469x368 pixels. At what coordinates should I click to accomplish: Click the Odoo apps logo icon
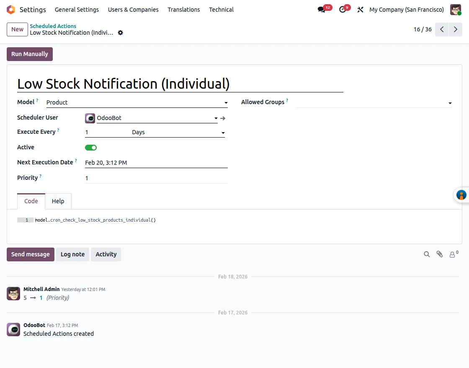point(10,9)
